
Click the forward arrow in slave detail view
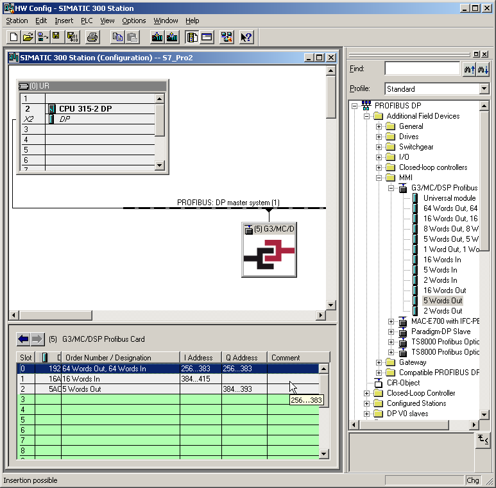[x=37, y=339]
